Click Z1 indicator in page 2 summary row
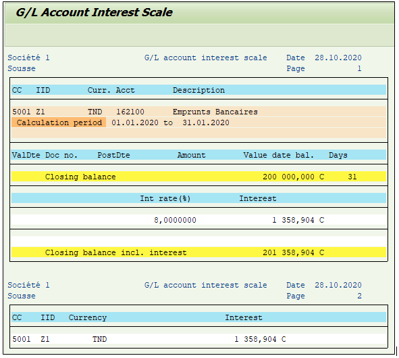This screenshot has width=399, height=358. tap(45, 339)
